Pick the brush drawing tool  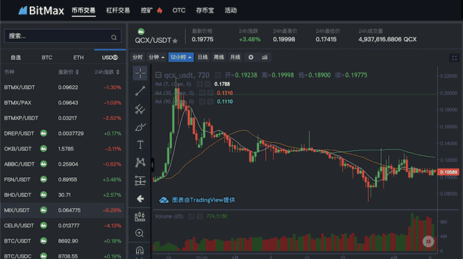coord(140,127)
